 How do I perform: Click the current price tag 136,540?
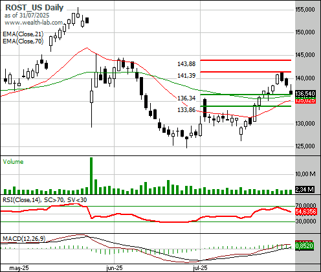pos(305,94)
